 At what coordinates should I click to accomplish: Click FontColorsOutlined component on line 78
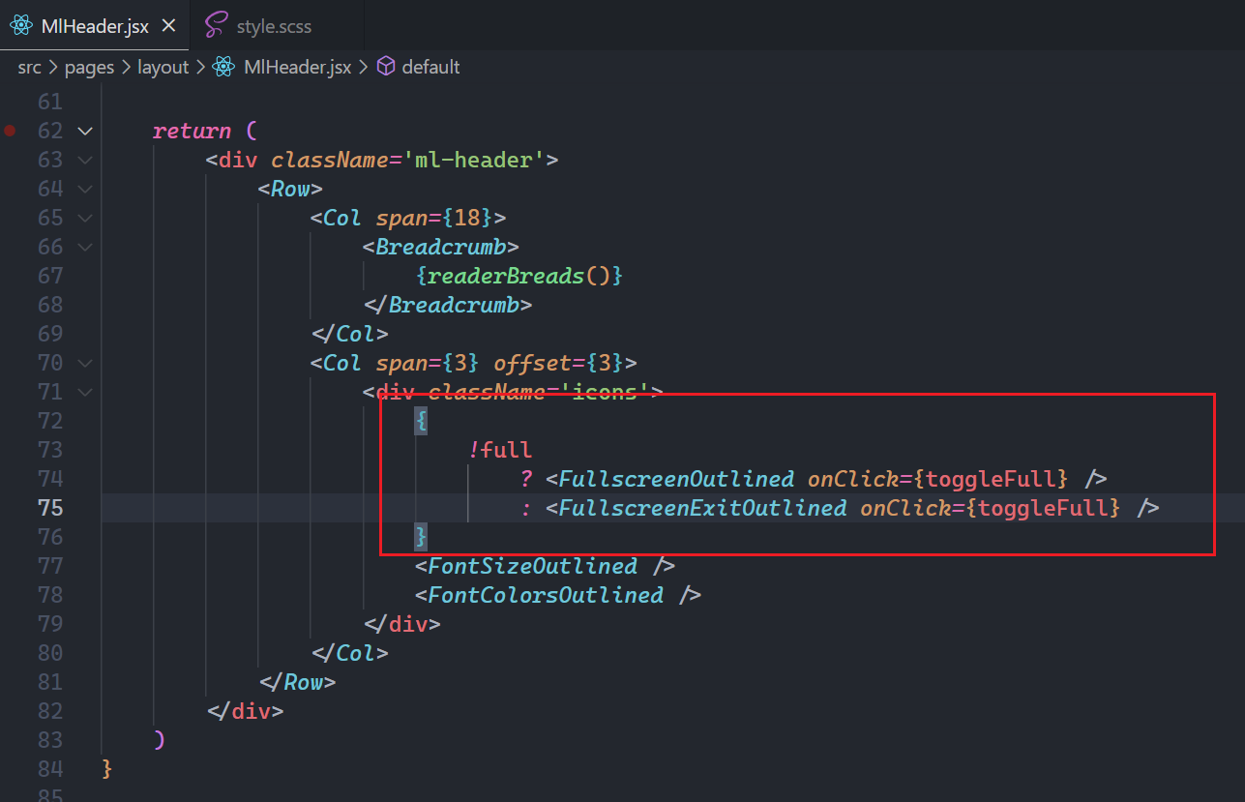click(x=546, y=595)
